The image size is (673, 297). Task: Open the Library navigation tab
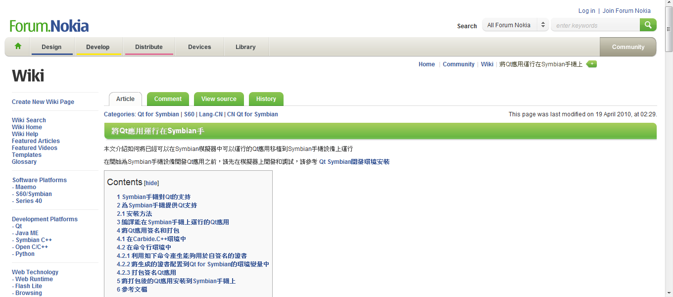tap(245, 47)
